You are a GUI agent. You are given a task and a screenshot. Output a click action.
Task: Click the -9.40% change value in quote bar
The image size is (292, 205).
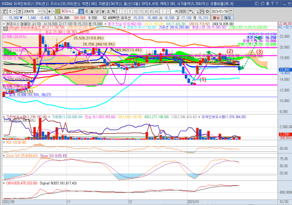click(x=44, y=18)
